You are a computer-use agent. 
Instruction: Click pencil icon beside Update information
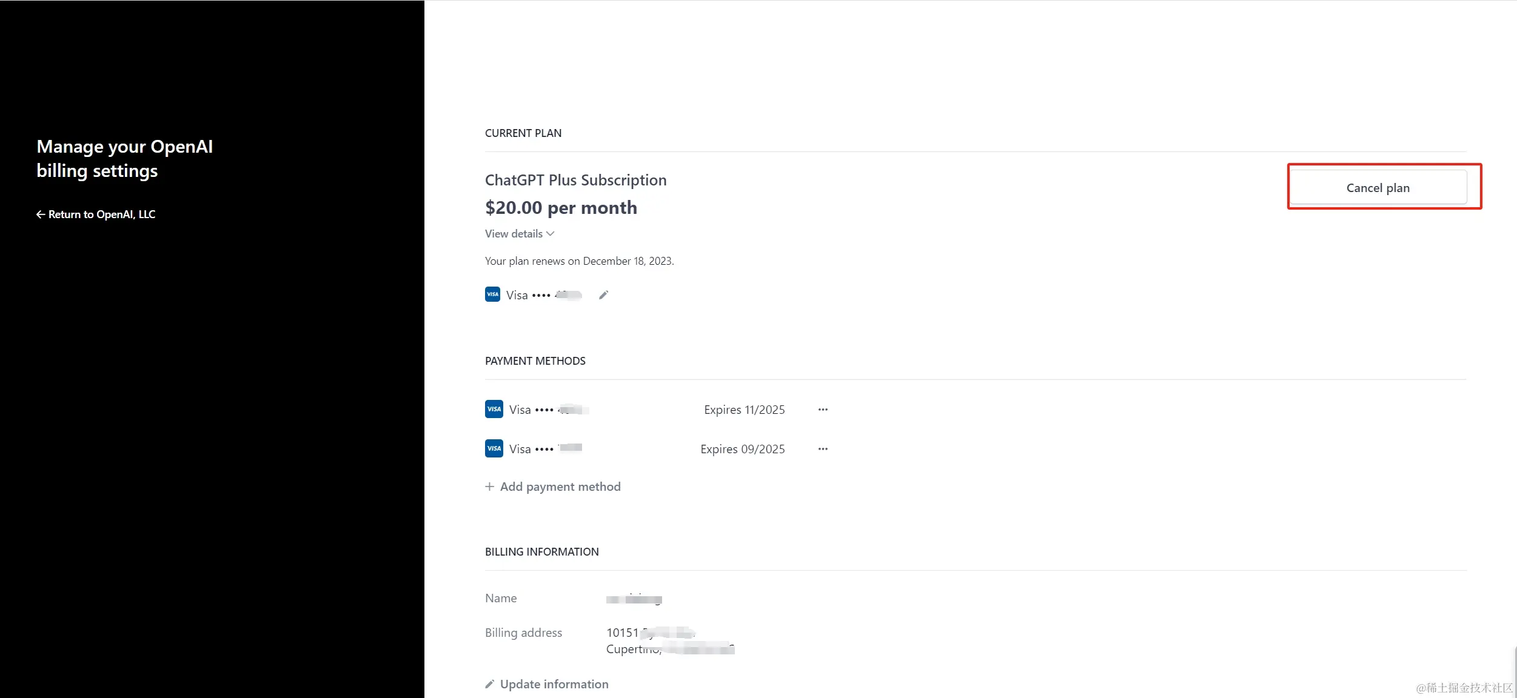489,684
